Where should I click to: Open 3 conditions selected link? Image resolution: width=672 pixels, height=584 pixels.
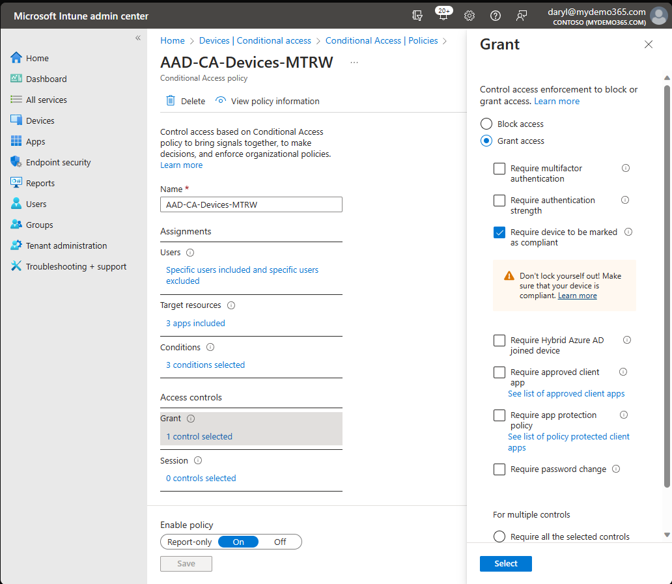click(205, 365)
